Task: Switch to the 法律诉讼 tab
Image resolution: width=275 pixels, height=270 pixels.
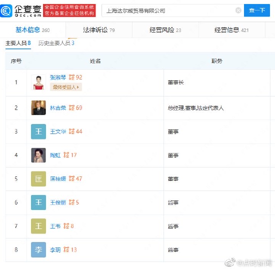Action: [98, 30]
